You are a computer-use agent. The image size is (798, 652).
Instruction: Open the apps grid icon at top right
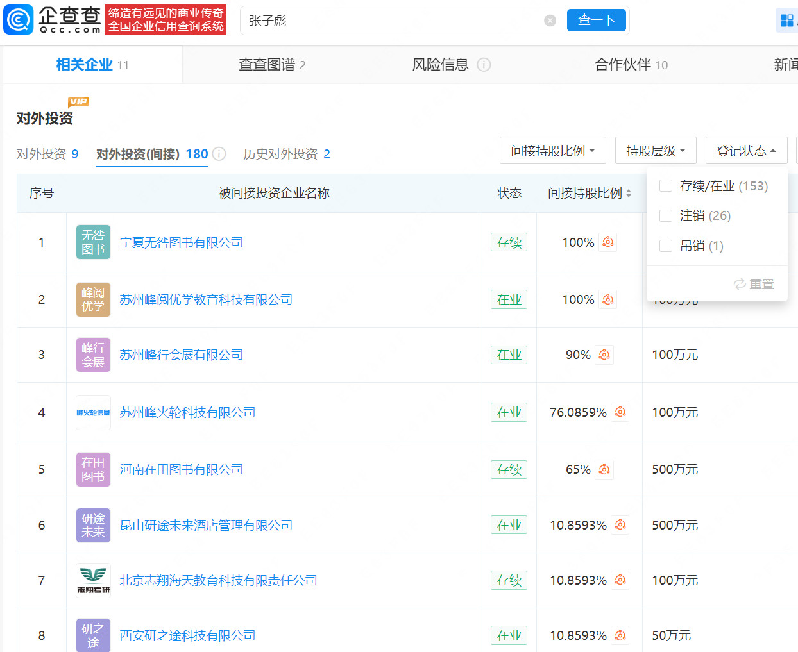pos(787,20)
